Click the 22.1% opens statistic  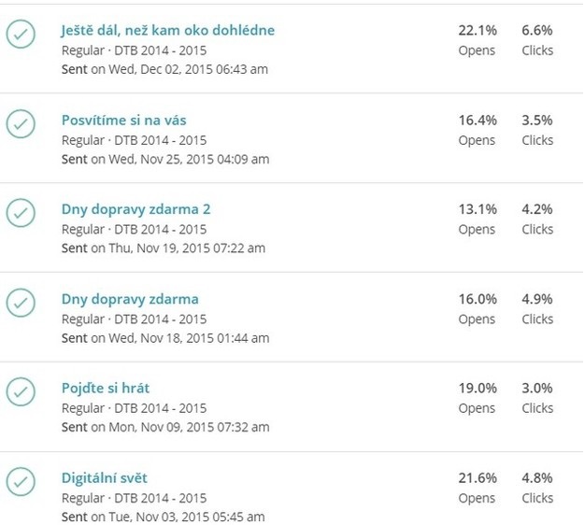click(x=478, y=30)
